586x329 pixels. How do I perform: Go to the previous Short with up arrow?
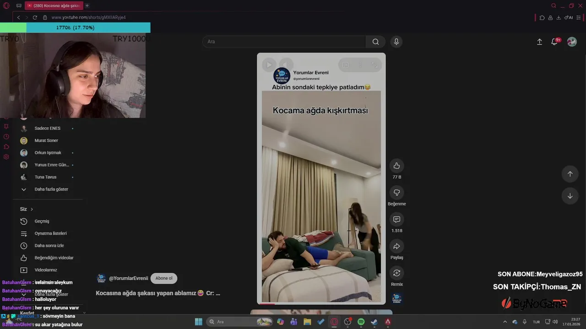[x=570, y=174]
